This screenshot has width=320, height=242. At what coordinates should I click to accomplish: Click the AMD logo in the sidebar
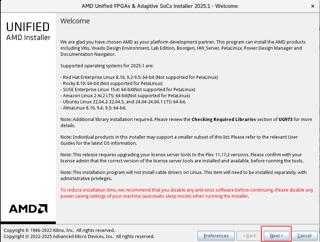28,209
